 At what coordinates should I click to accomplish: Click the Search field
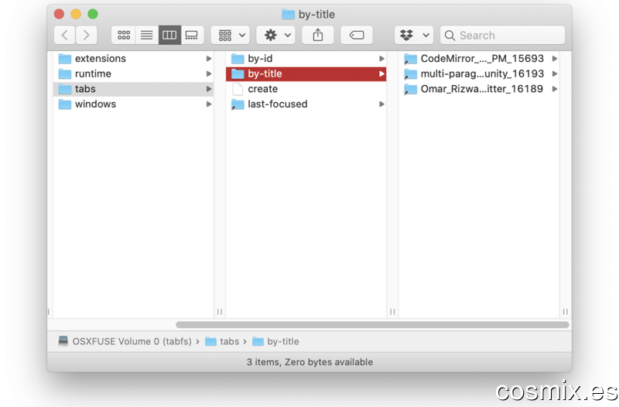coord(502,35)
